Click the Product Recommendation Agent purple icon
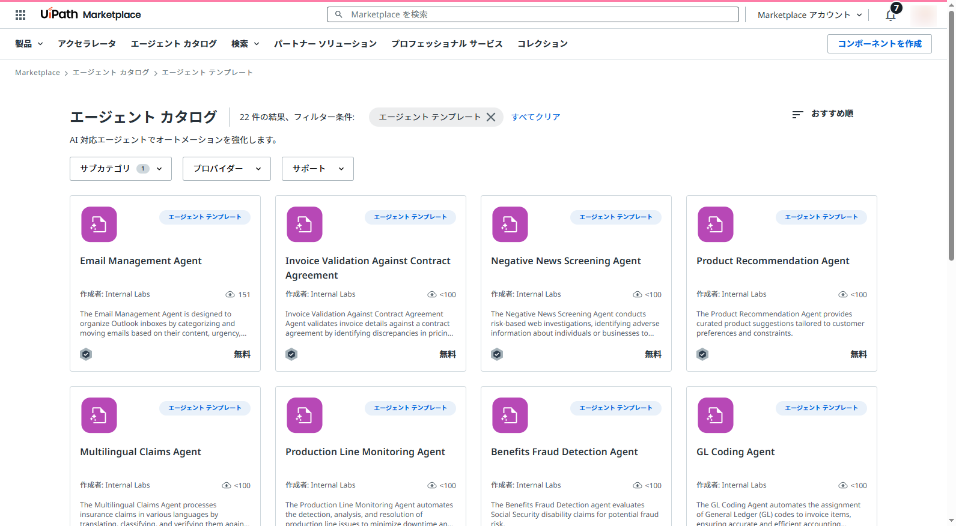 pos(716,225)
